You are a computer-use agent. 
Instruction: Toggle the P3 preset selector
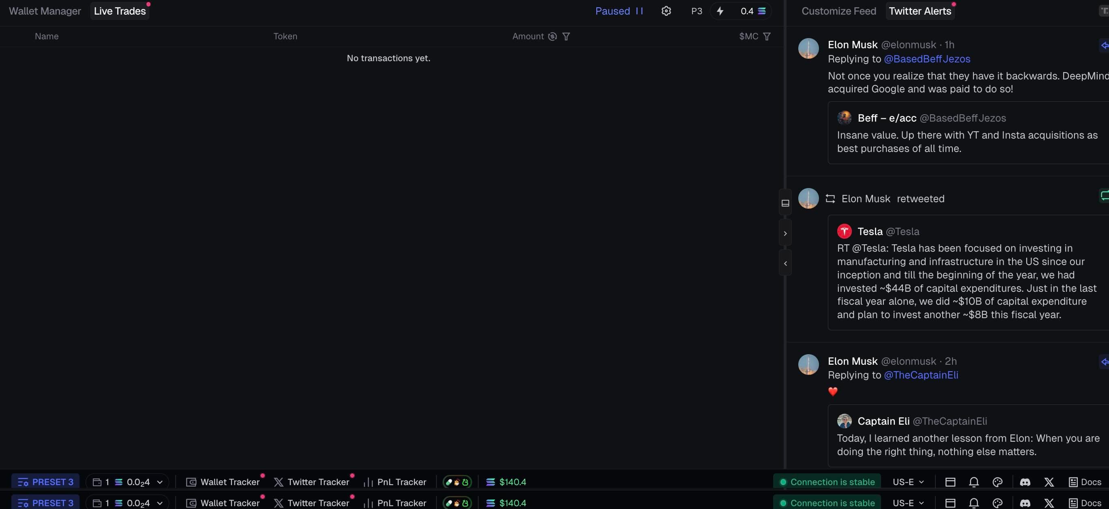[696, 11]
